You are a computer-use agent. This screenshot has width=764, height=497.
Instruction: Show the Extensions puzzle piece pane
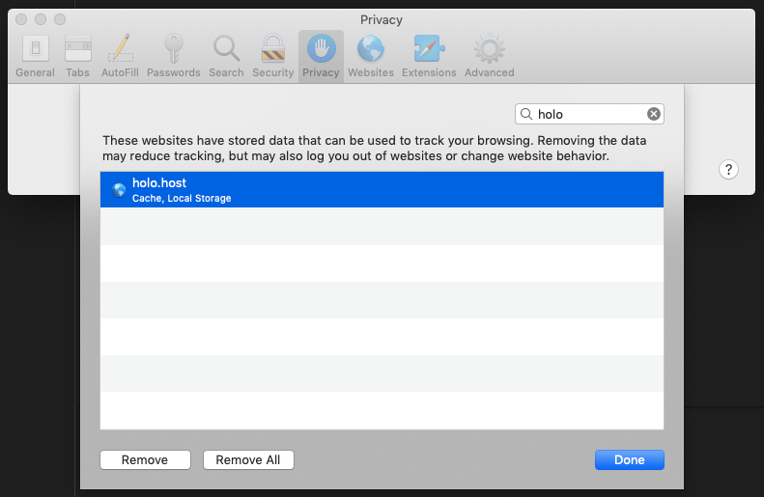(429, 55)
